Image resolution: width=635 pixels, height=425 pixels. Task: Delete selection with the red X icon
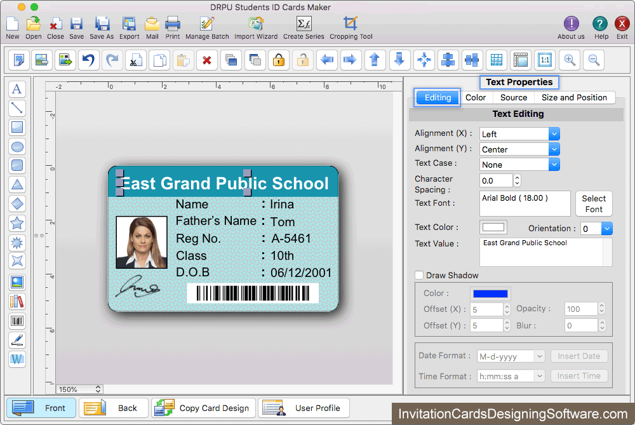(x=207, y=60)
